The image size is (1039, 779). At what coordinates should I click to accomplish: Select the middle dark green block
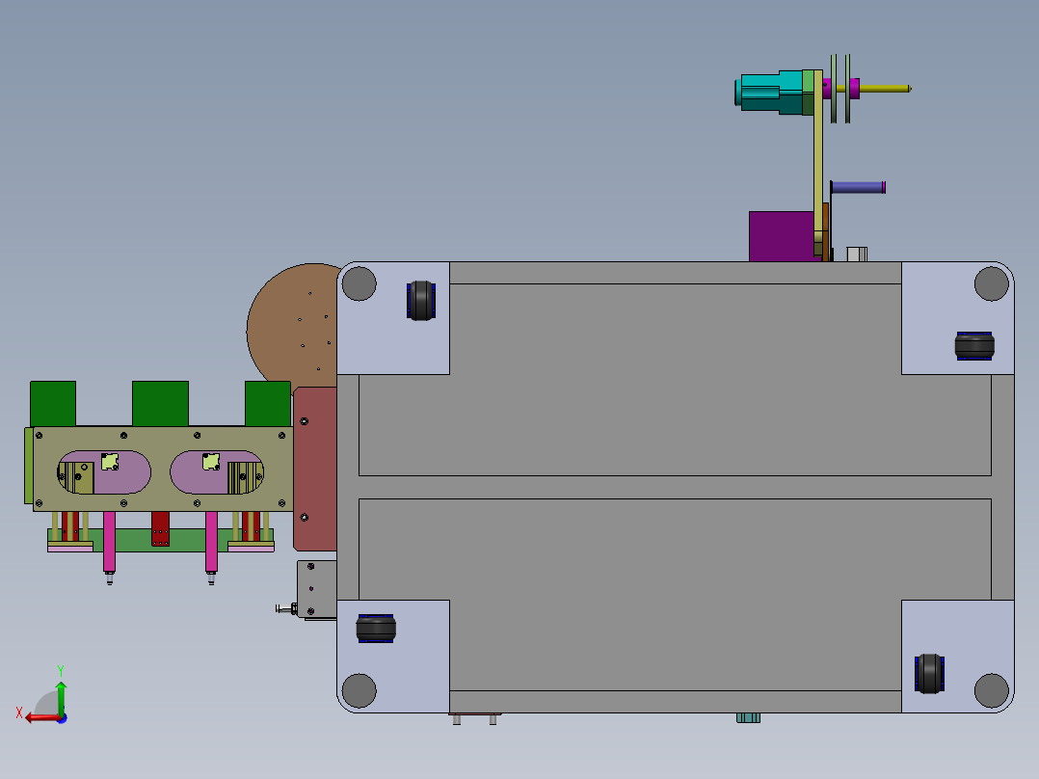(160, 403)
